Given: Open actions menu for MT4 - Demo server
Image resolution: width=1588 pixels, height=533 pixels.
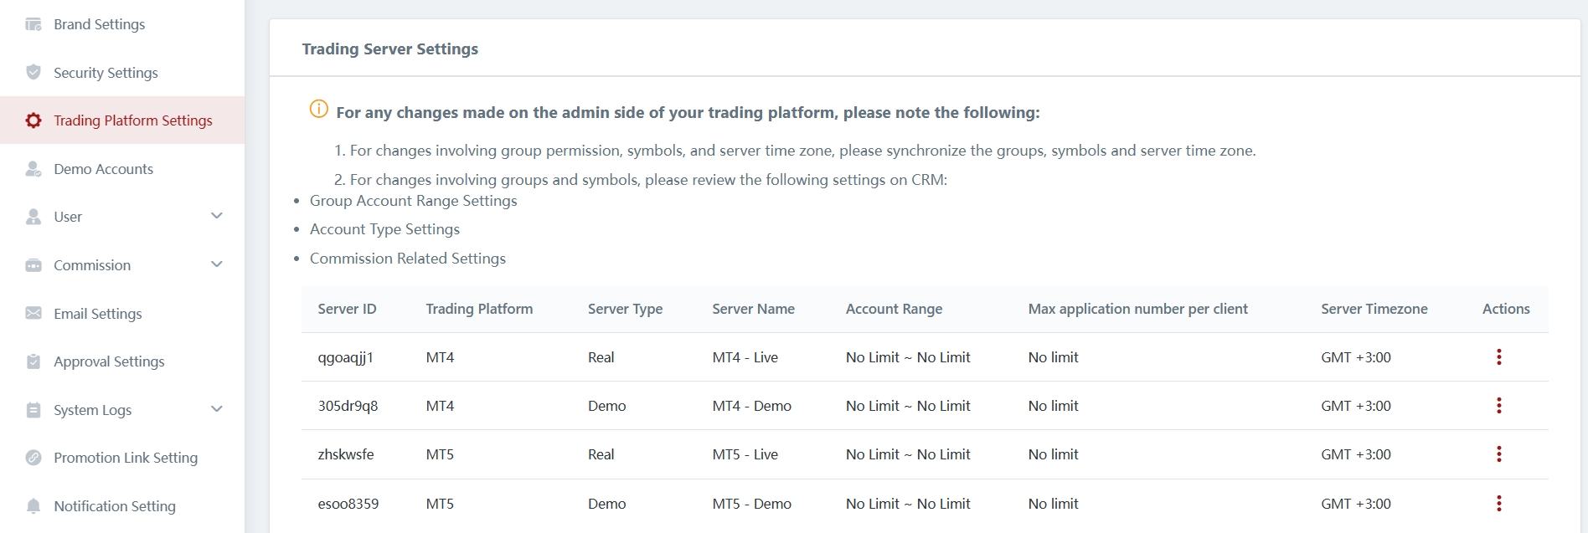Looking at the screenshot, I should point(1498,406).
